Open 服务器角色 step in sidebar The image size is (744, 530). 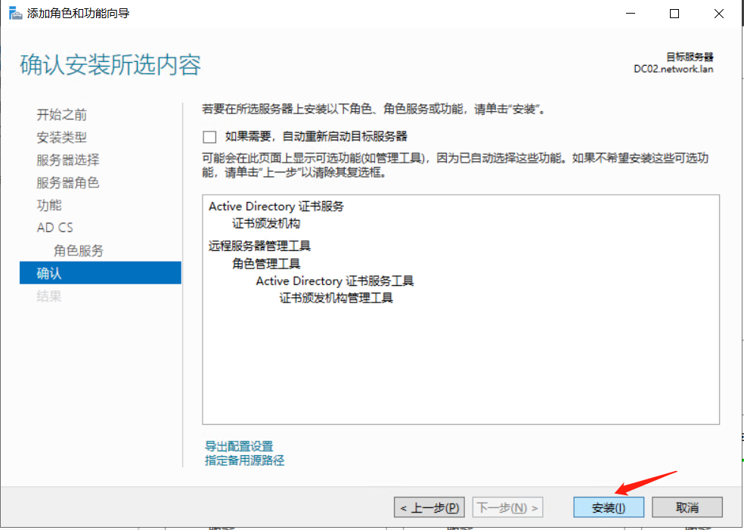click(68, 183)
